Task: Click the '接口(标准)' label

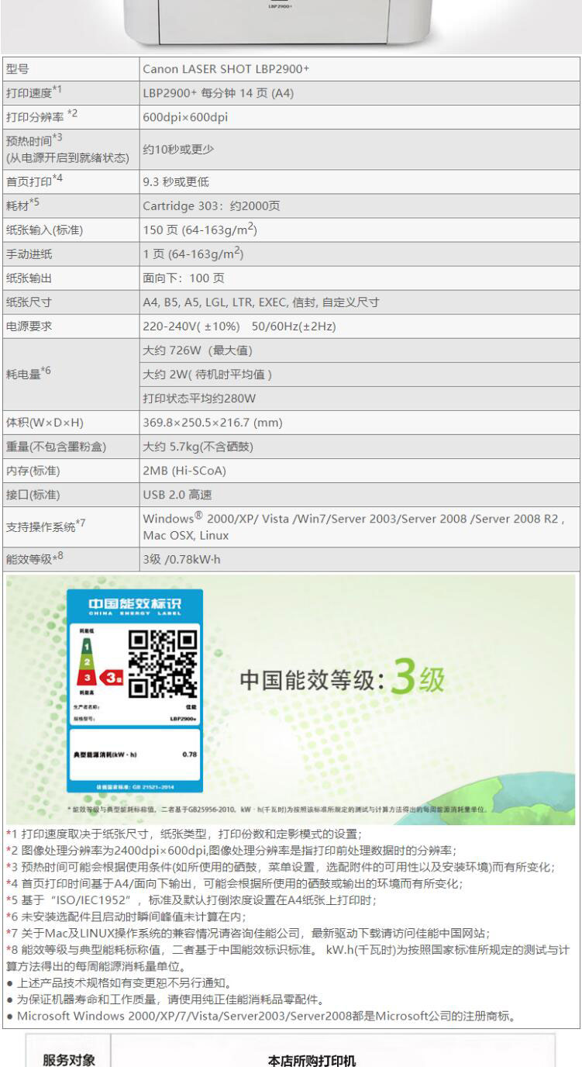Action: [x=33, y=495]
